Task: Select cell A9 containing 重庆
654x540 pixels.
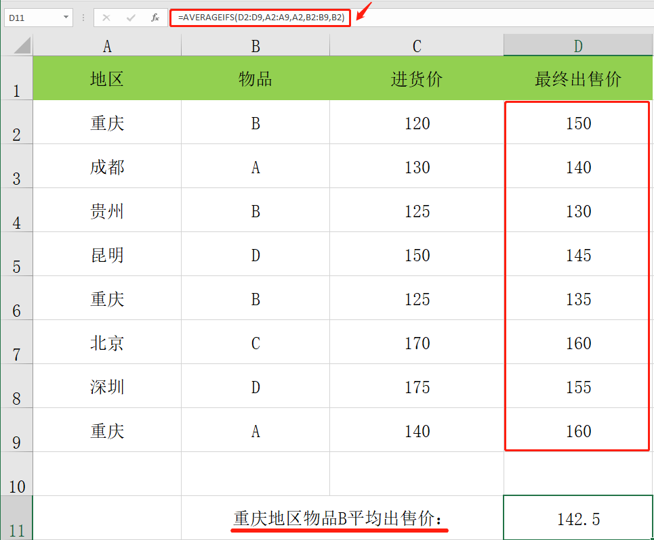Action: point(107,430)
